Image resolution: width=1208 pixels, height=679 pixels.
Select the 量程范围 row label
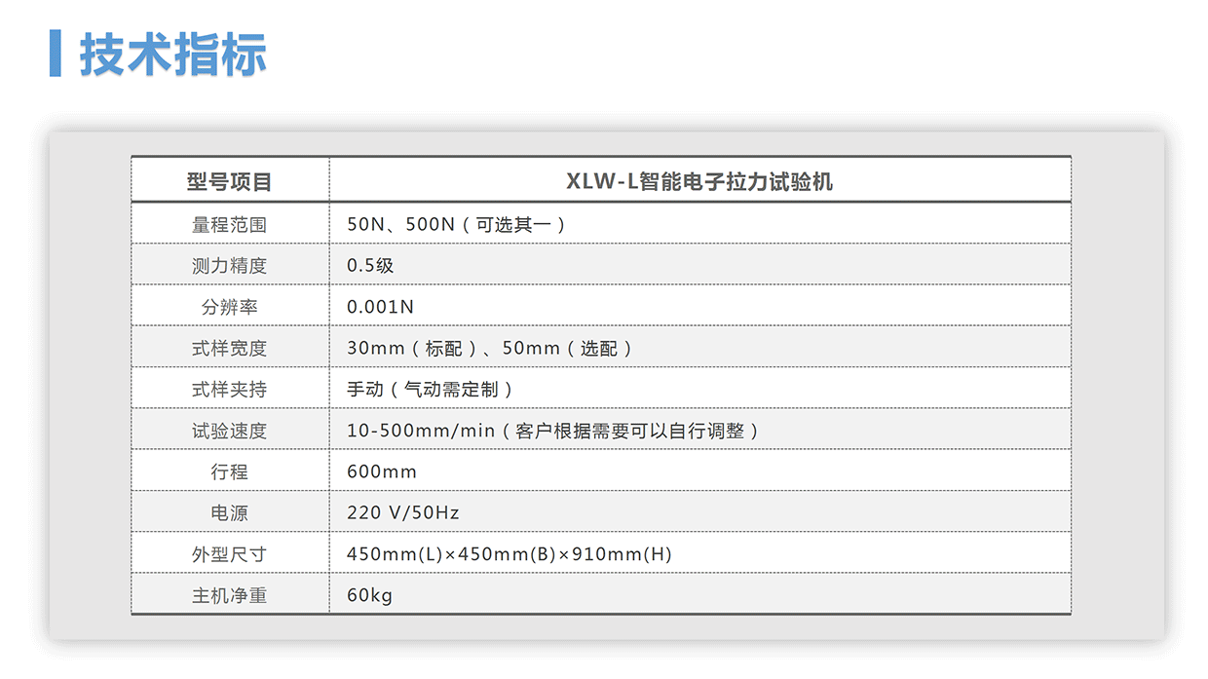point(230,224)
